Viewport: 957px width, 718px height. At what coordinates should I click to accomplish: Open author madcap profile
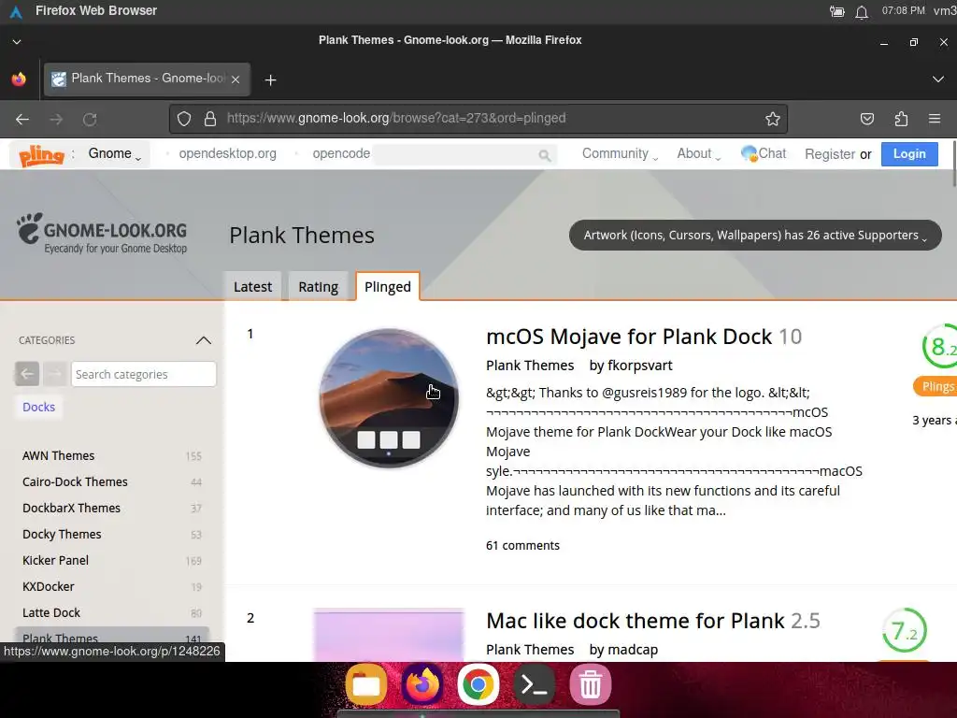point(633,649)
